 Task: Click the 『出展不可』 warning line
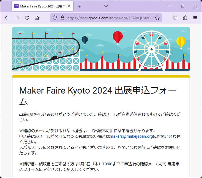88,131
